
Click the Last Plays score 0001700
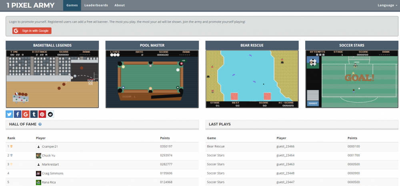(354, 156)
